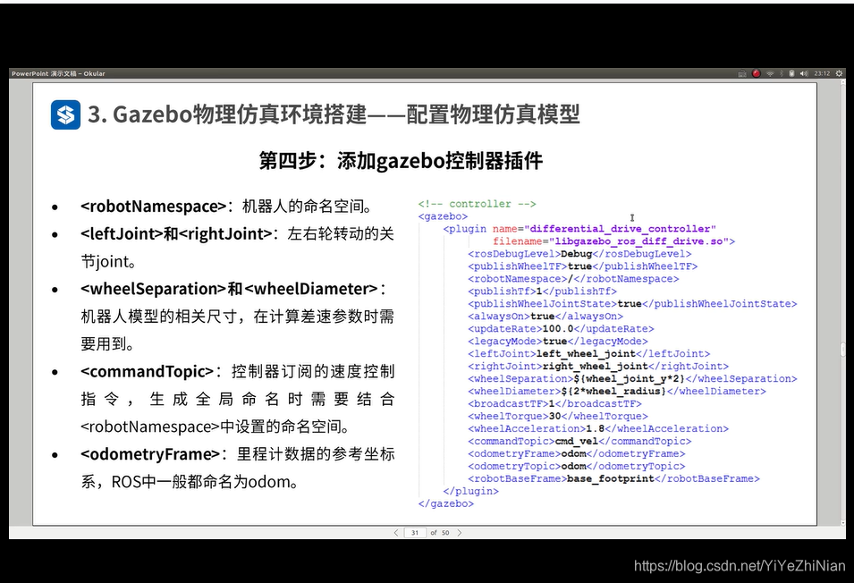Click '${2*wheel_radius}' value in code

coord(613,391)
